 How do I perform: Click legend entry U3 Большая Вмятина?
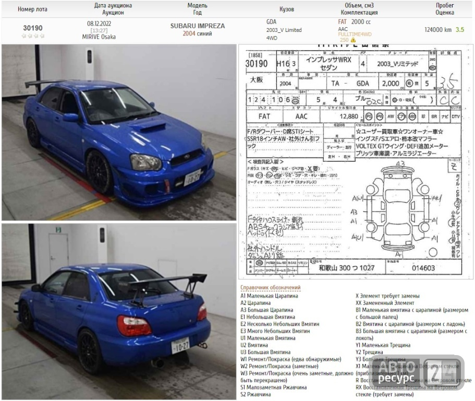pyautogui.click(x=265, y=352)
